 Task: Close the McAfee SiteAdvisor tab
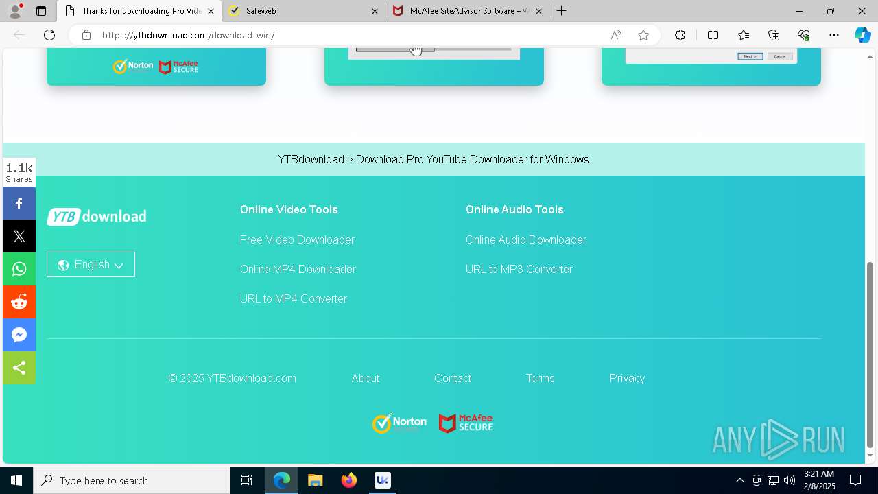click(x=538, y=11)
